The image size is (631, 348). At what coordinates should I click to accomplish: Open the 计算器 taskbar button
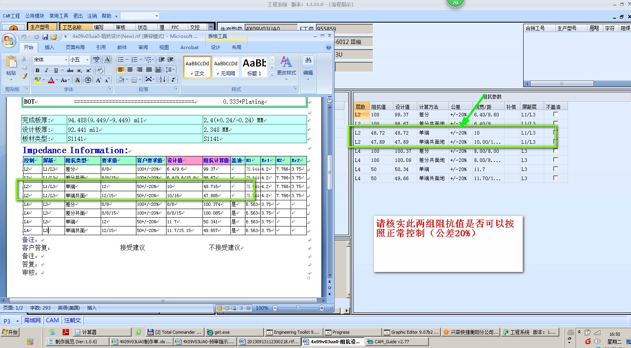(x=102, y=332)
